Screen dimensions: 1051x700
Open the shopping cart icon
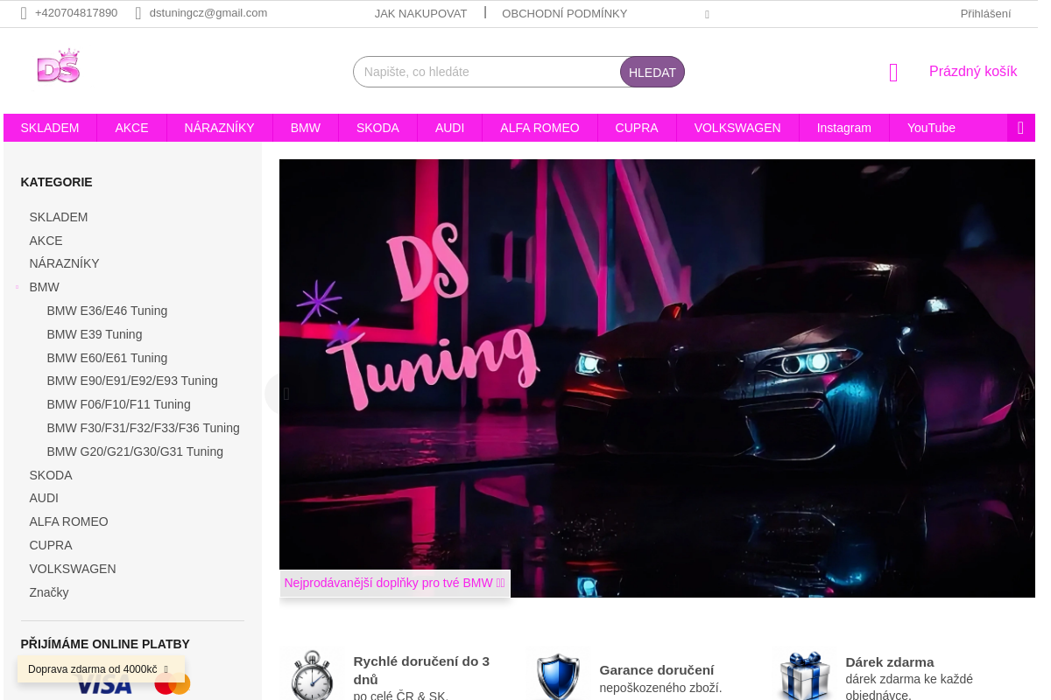893,73
